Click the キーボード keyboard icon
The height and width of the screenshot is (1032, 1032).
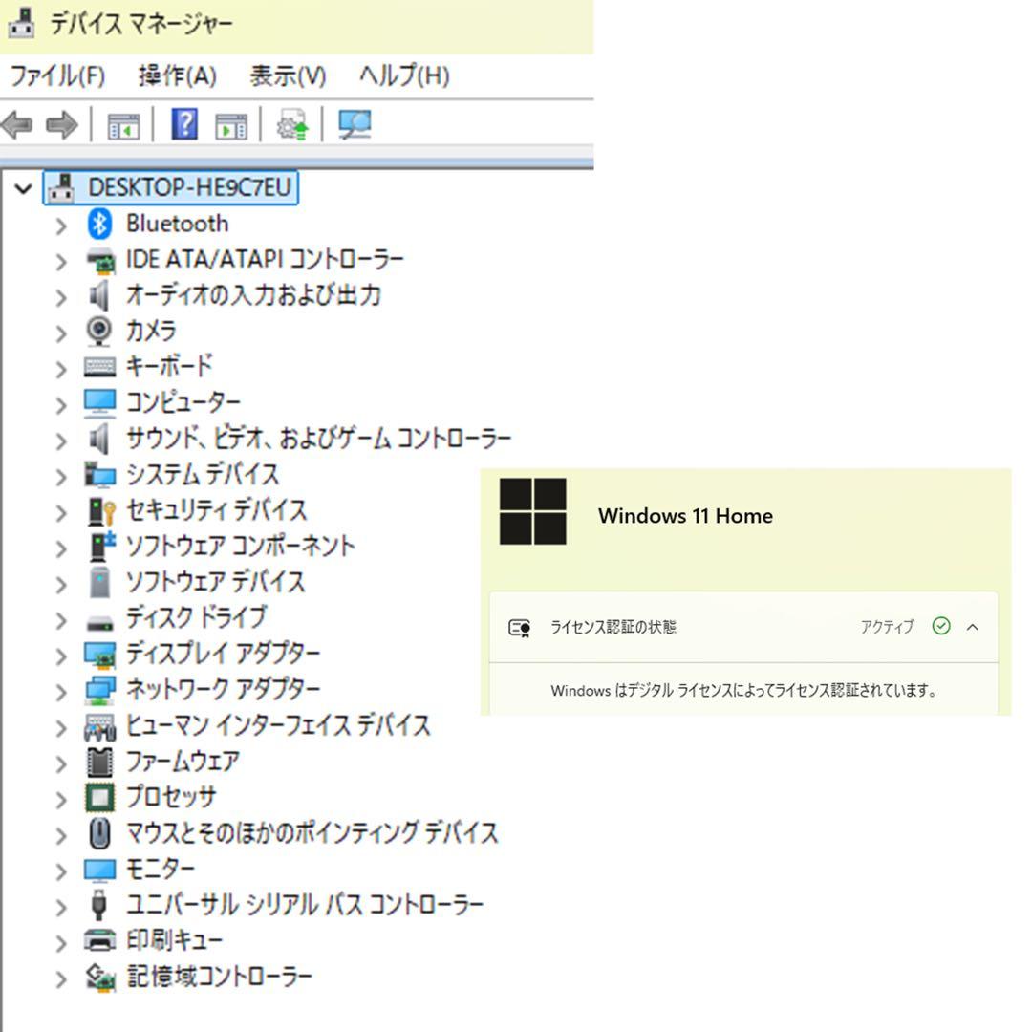click(98, 366)
